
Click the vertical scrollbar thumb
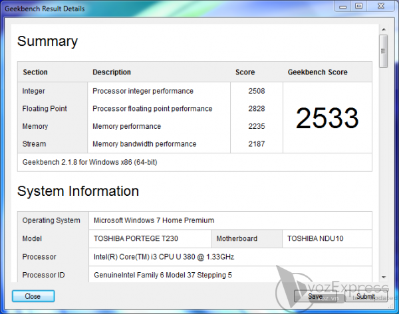point(383,51)
